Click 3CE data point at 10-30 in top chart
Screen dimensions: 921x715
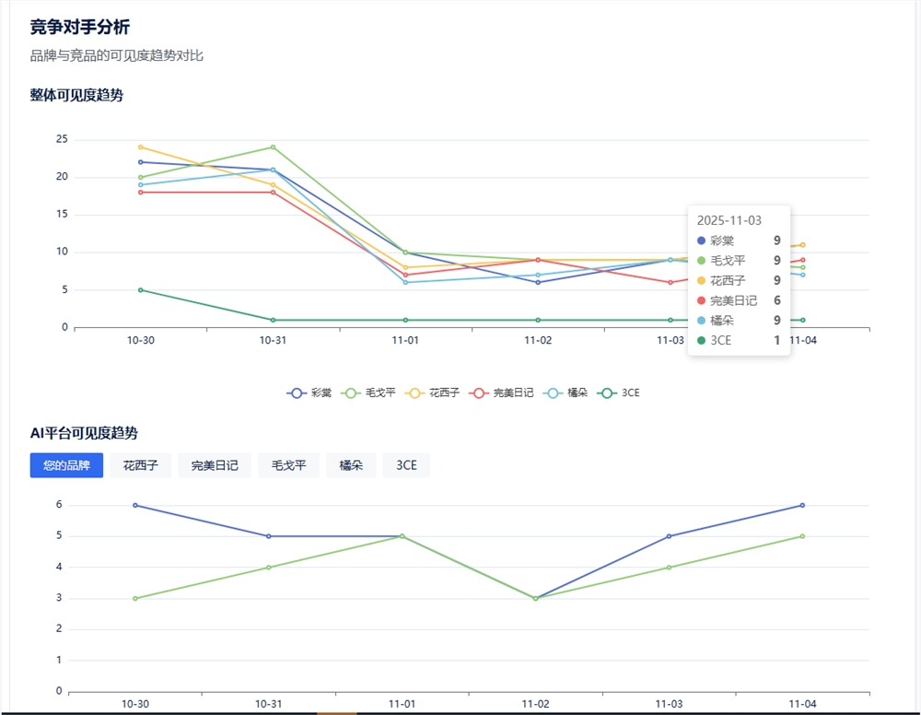(x=140, y=290)
